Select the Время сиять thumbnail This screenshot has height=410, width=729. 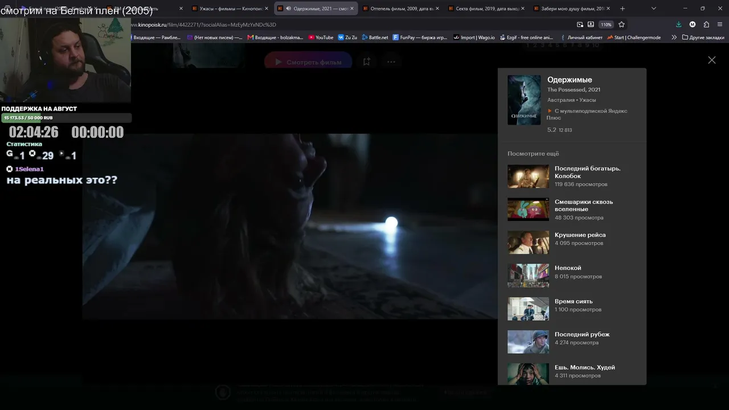point(528,309)
